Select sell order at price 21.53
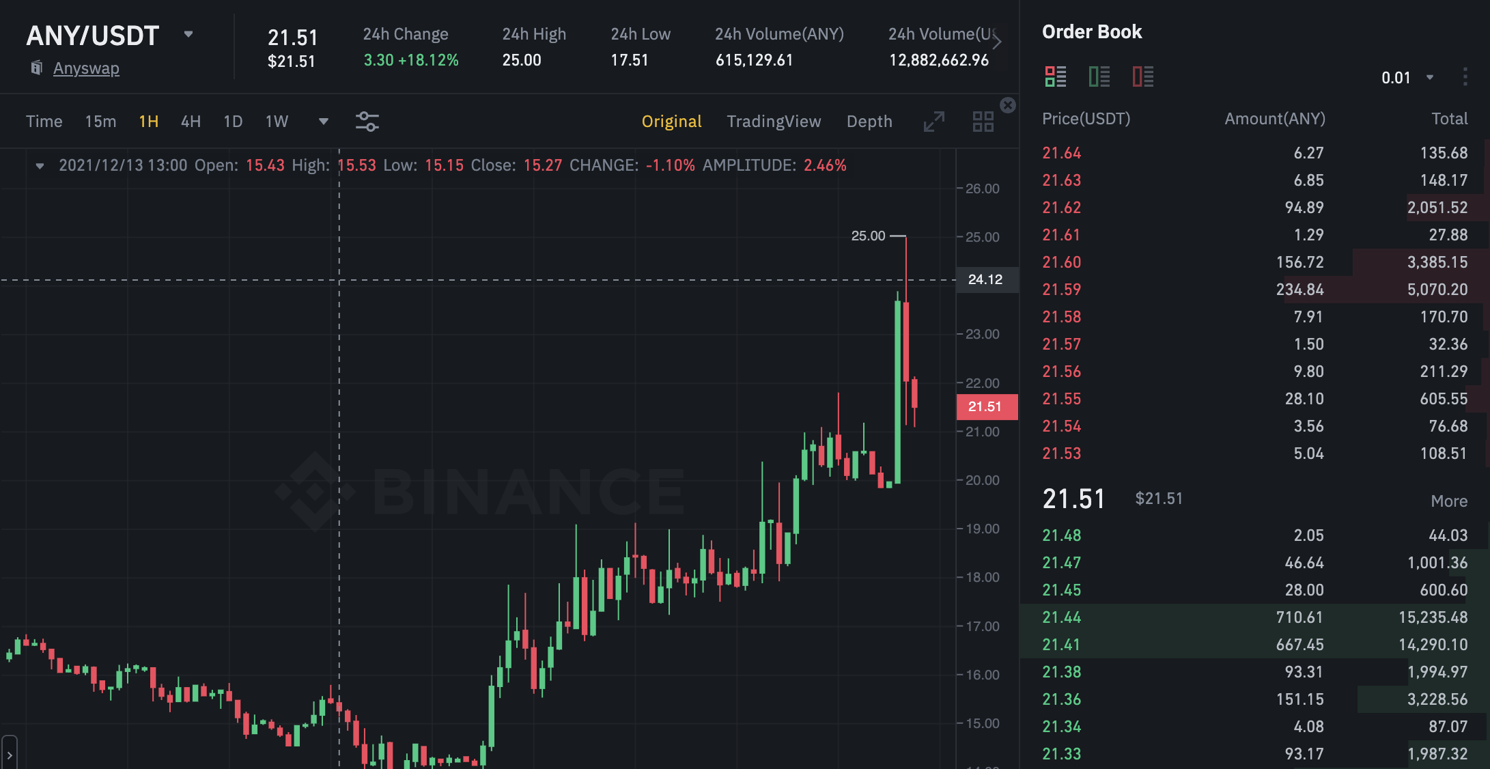 tap(1255, 453)
